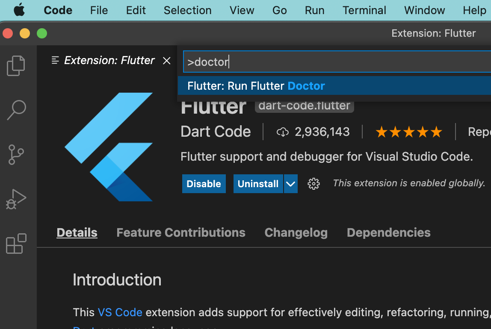Disable the Flutter extension

coord(204,183)
